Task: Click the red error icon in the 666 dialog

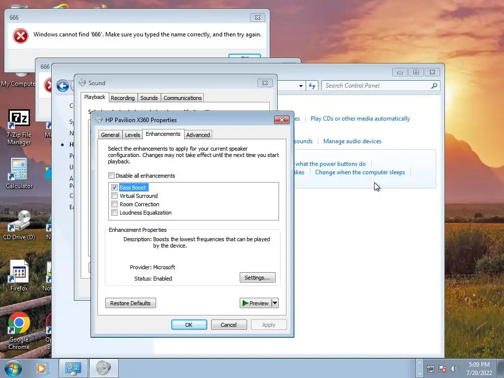Action: [21, 35]
